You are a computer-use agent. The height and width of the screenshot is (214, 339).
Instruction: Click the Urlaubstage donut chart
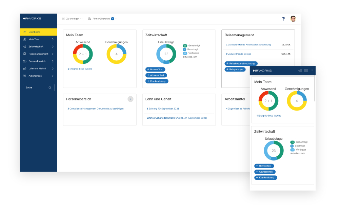tap(166, 54)
